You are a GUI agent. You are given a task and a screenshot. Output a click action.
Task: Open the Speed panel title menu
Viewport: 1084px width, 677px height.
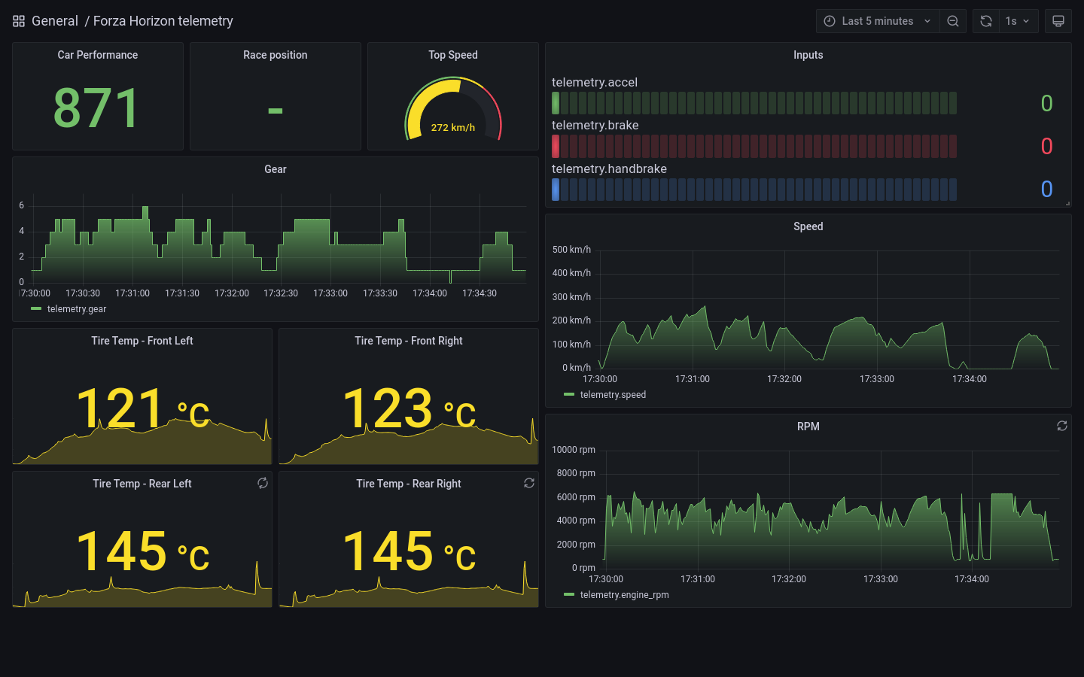[x=808, y=226]
